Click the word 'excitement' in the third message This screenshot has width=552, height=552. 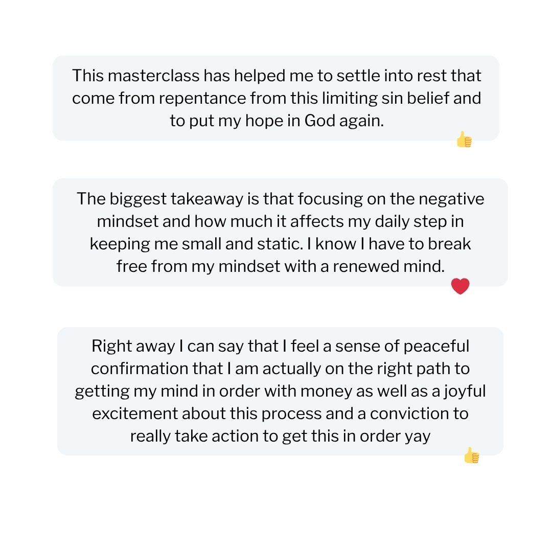(135, 413)
